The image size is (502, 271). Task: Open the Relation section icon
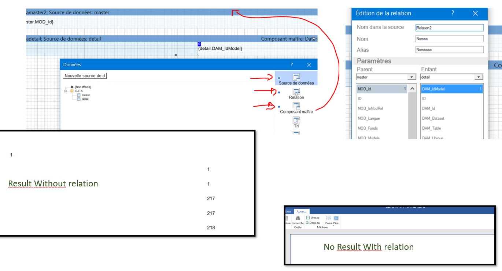point(296,91)
